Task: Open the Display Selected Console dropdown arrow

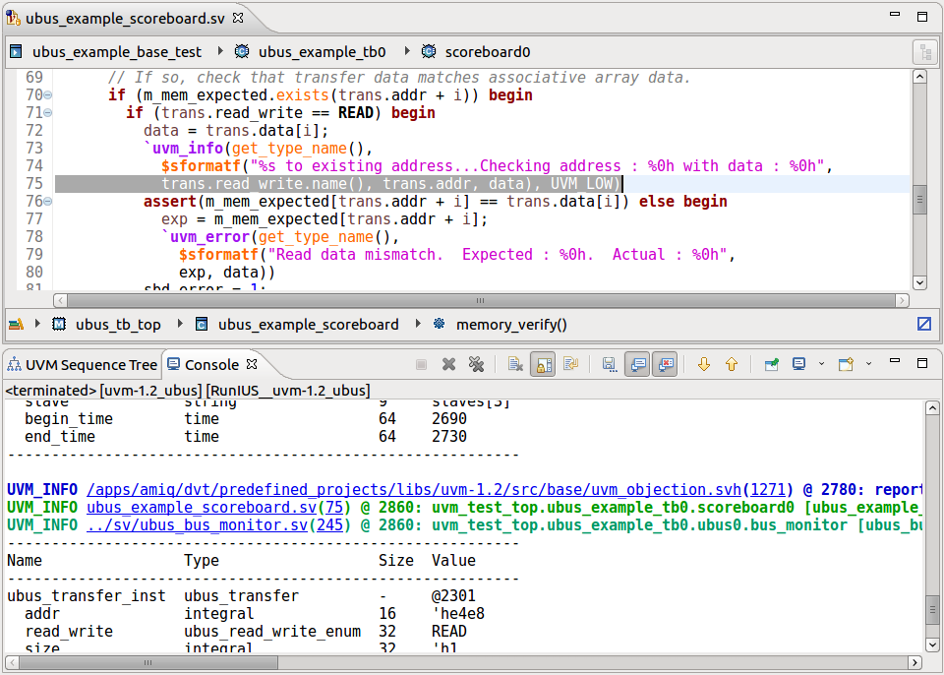Action: click(822, 364)
